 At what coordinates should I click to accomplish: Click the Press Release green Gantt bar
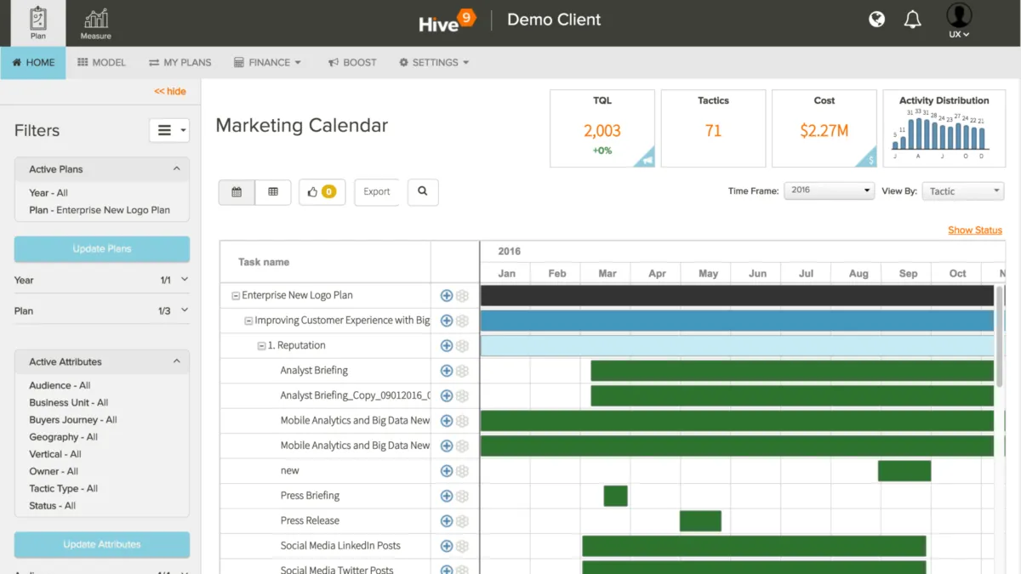pyautogui.click(x=700, y=521)
